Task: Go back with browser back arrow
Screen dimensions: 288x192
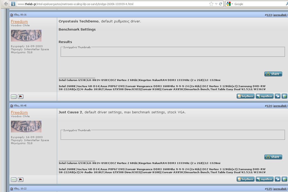Action: click(x=6, y=4)
